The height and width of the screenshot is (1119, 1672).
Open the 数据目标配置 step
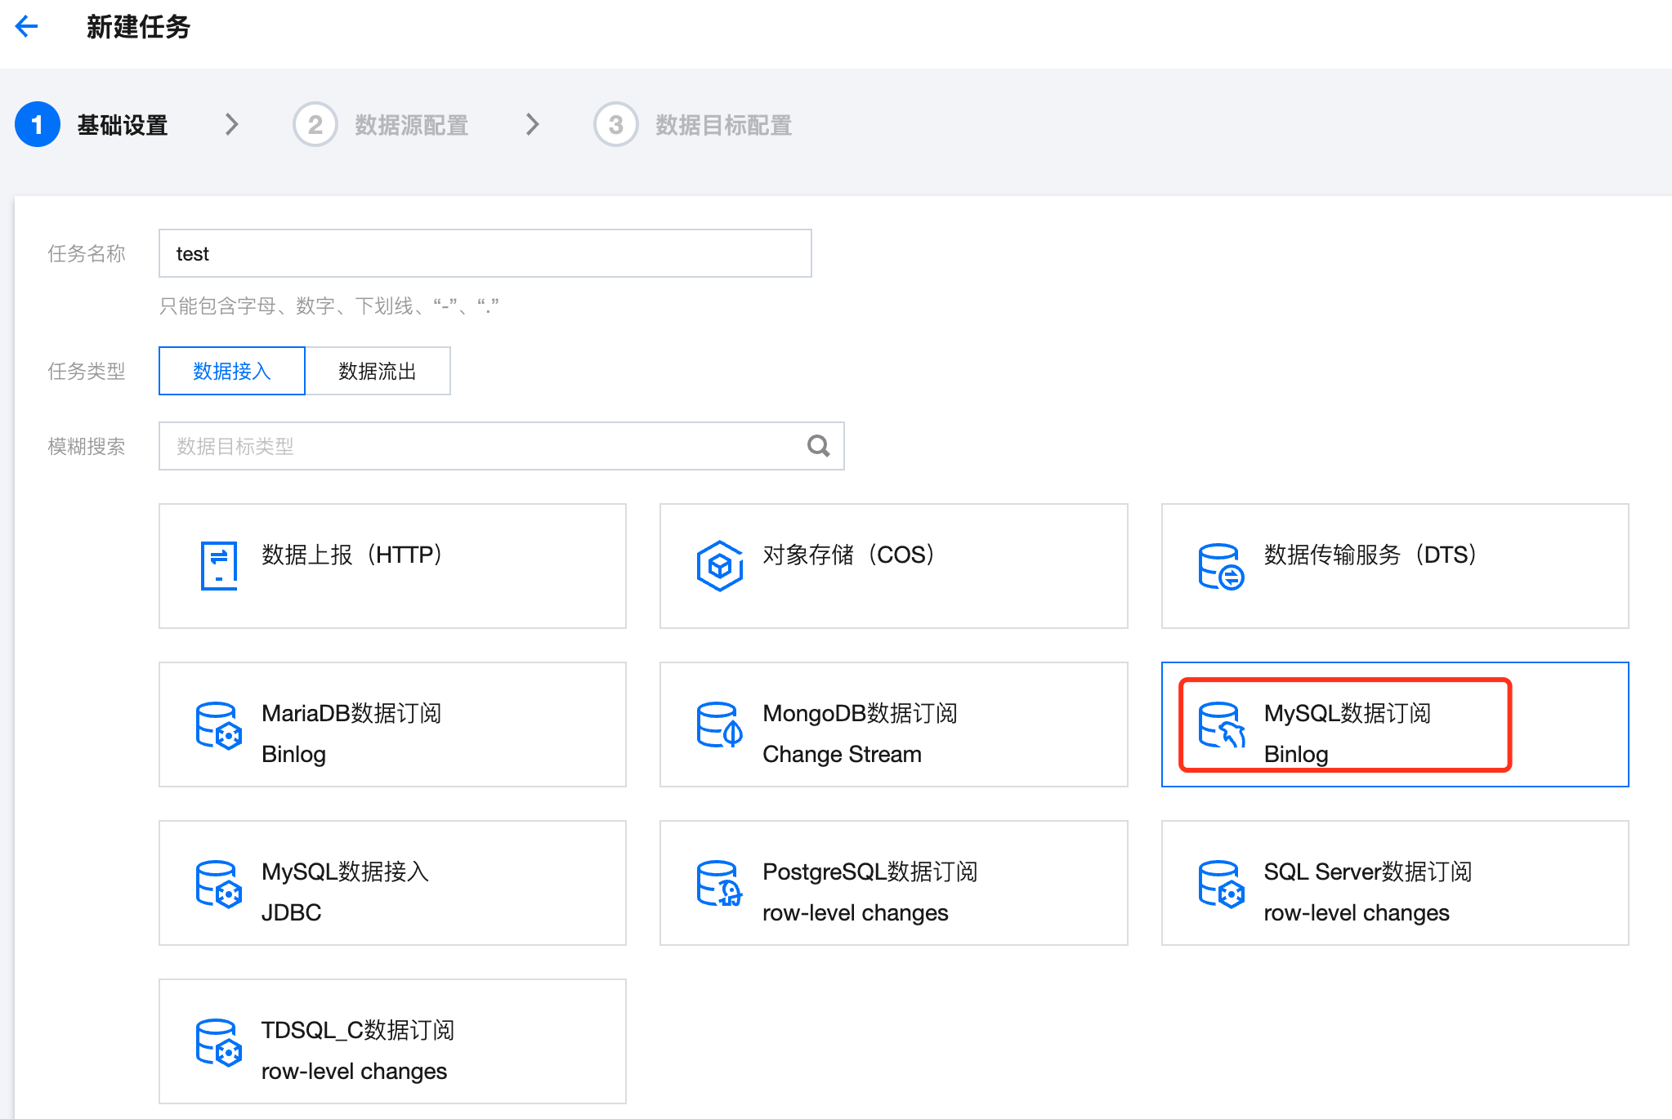(724, 125)
